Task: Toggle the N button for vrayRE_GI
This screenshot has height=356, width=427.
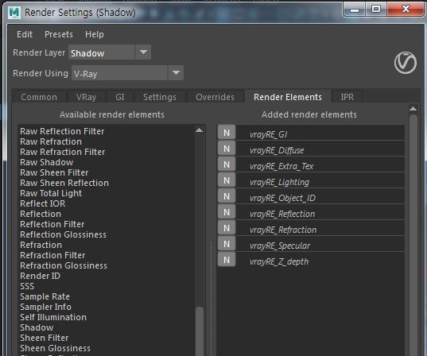Action: [227, 133]
